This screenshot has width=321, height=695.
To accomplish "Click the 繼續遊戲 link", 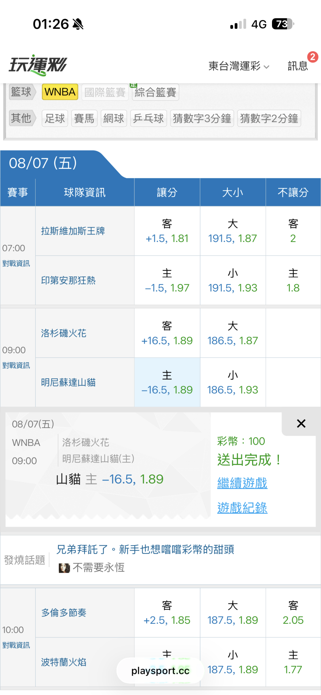I will click(x=242, y=483).
